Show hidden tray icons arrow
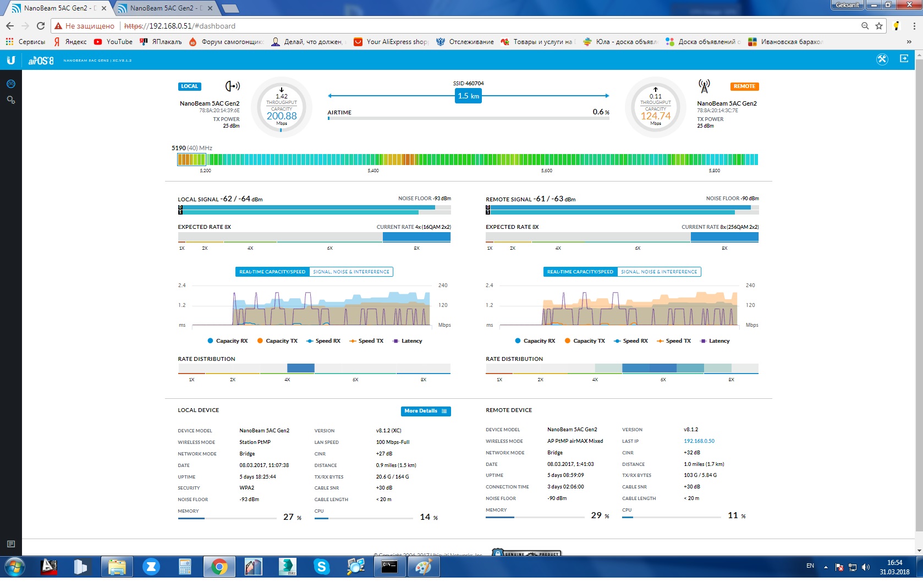 (x=826, y=567)
